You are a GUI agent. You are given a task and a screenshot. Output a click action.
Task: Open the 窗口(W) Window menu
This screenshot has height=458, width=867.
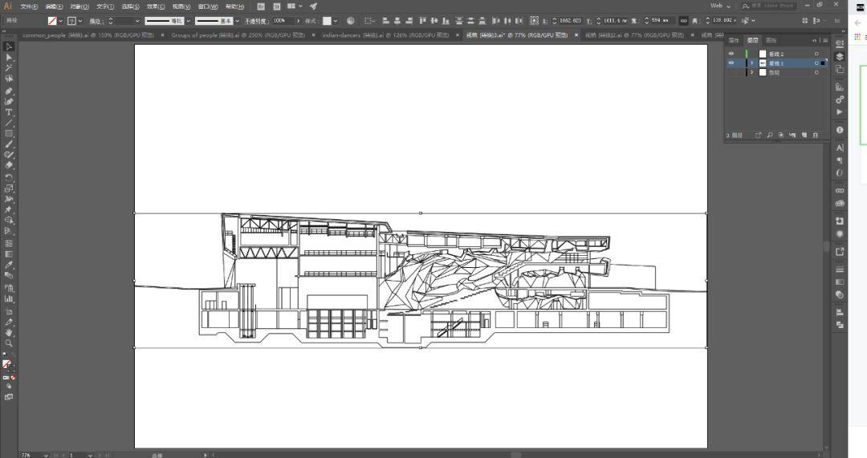208,6
